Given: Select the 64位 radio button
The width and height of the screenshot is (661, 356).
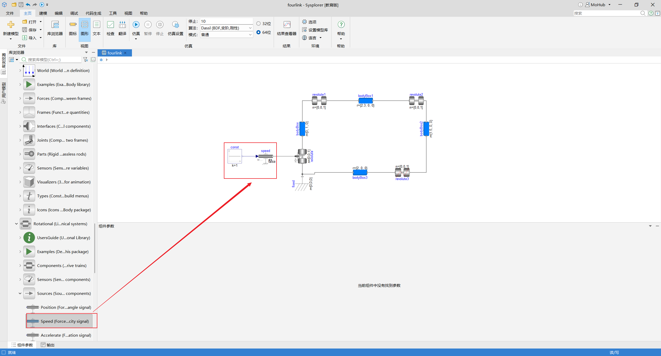Looking at the screenshot, I should [258, 32].
